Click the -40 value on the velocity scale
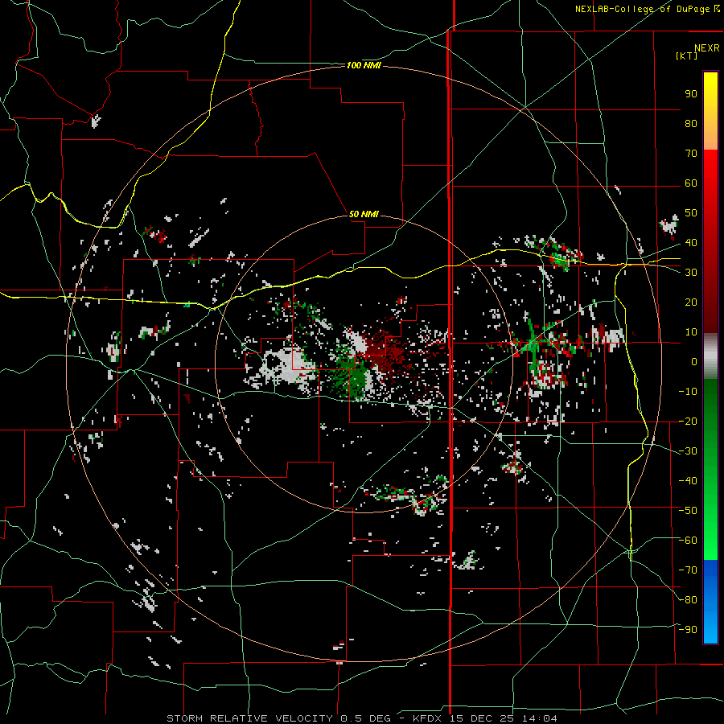The width and height of the screenshot is (724, 724). (688, 481)
